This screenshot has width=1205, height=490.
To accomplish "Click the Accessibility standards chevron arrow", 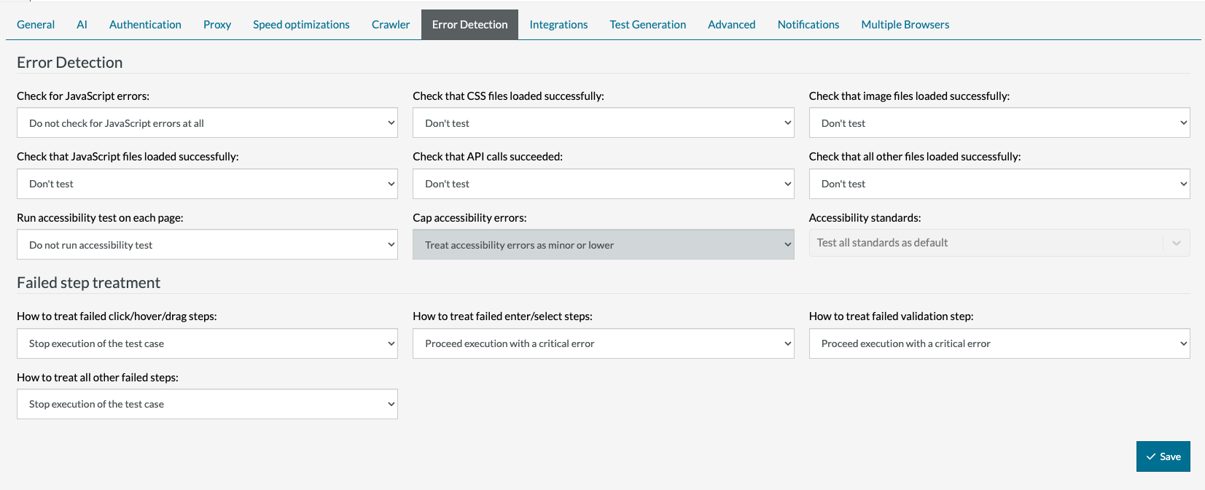I will click(1176, 243).
